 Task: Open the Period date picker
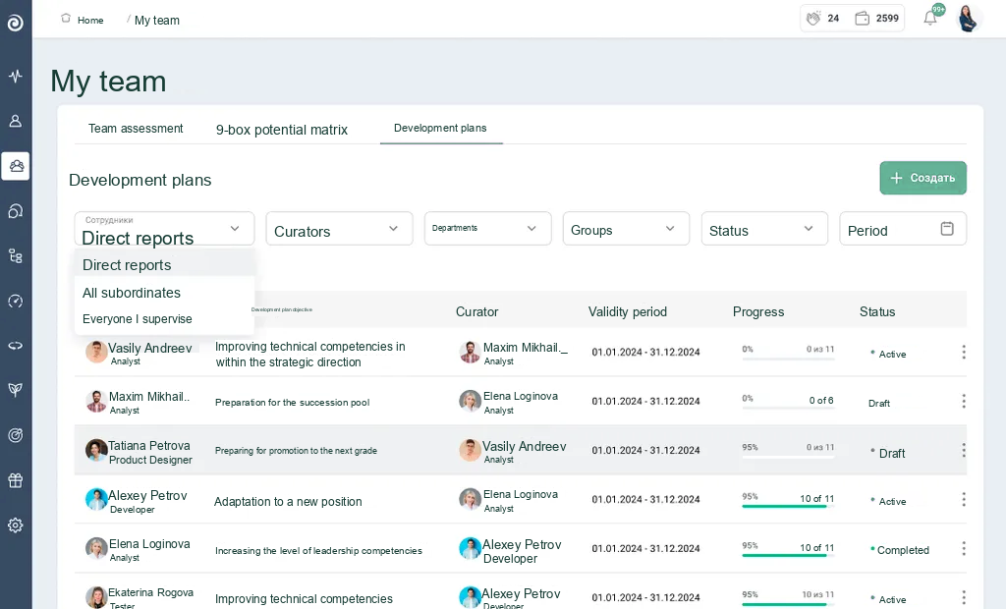pos(903,229)
